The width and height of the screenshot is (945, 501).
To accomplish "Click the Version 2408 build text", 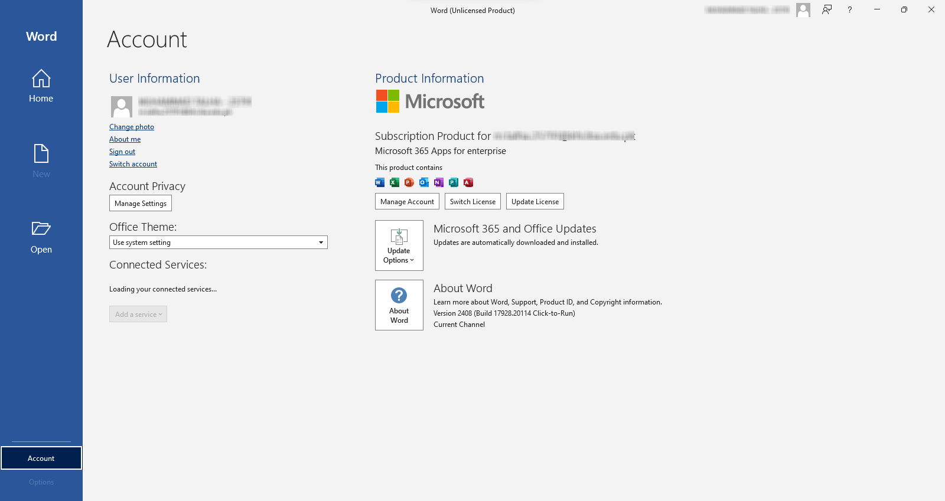I will (x=504, y=313).
